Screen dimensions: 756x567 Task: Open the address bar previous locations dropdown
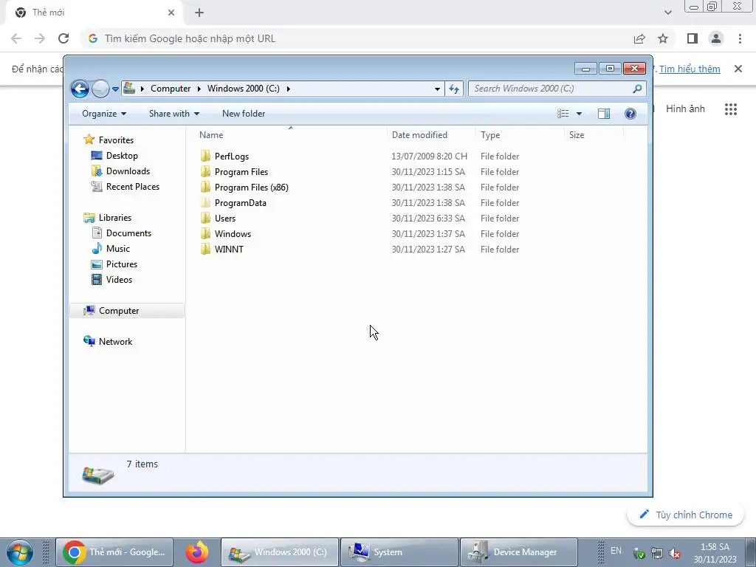[437, 89]
